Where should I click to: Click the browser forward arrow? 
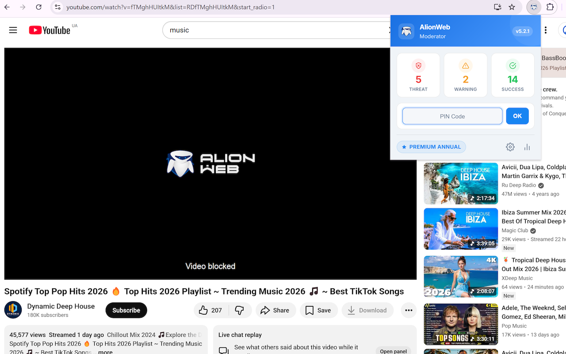(x=23, y=7)
